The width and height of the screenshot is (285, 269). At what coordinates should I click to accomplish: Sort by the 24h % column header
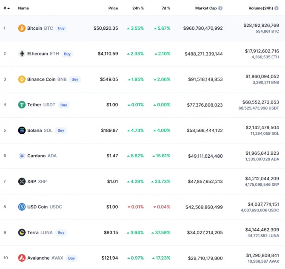point(138,8)
